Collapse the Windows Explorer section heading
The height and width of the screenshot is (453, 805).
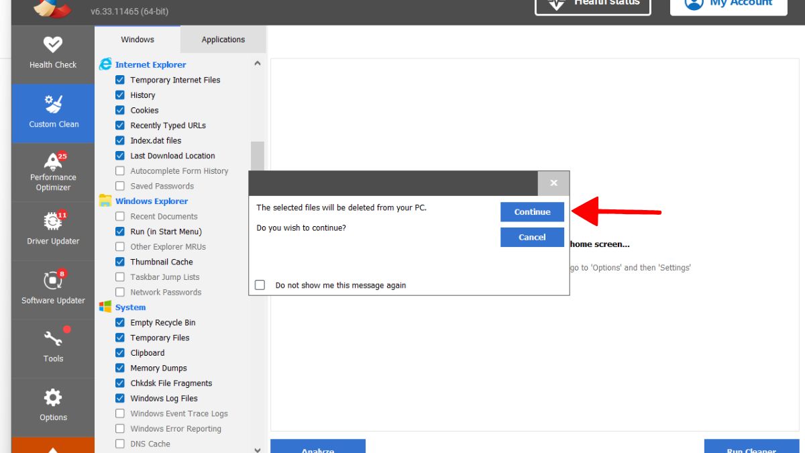pos(152,201)
